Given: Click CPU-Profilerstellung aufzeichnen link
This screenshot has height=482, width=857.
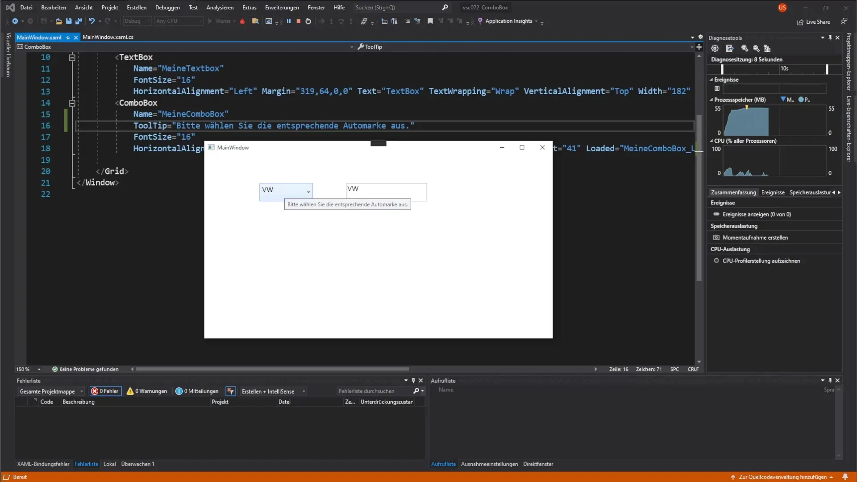Looking at the screenshot, I should (761, 261).
